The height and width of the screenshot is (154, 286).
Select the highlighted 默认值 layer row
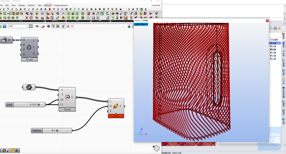click(x=275, y=43)
